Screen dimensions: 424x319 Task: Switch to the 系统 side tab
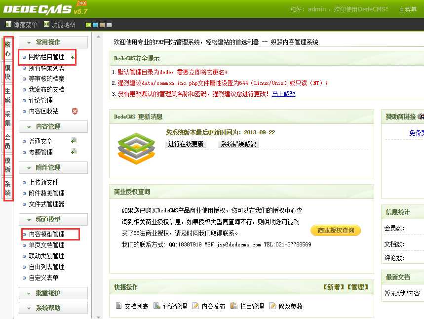(7, 188)
